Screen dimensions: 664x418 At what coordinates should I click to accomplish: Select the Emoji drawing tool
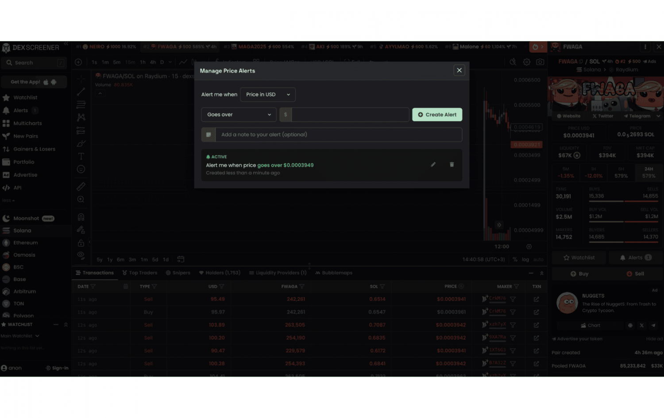[81, 169]
